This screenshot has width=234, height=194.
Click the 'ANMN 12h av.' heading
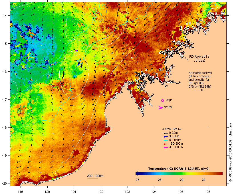point(172,129)
